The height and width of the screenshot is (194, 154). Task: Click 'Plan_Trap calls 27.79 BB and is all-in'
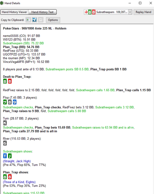[30, 131]
